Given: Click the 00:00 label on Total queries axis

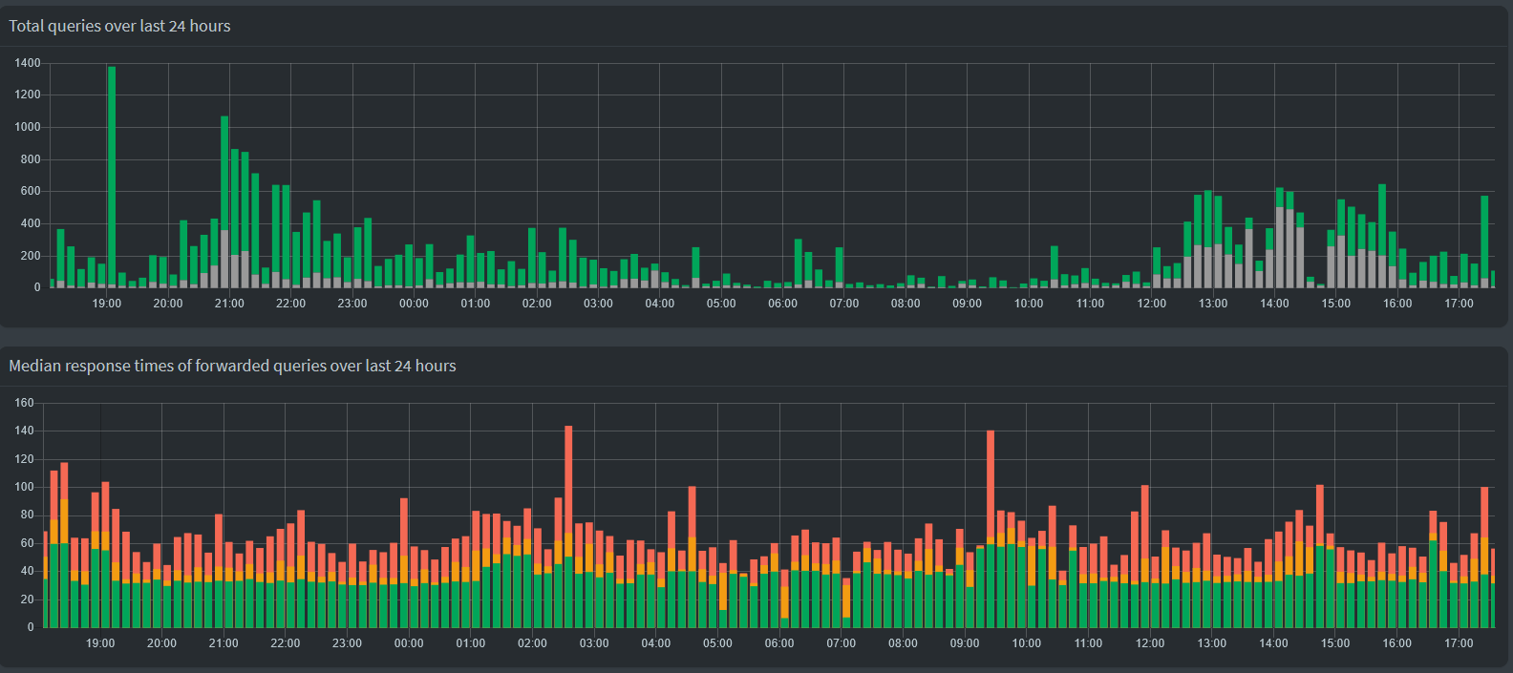Looking at the screenshot, I should click(x=414, y=304).
